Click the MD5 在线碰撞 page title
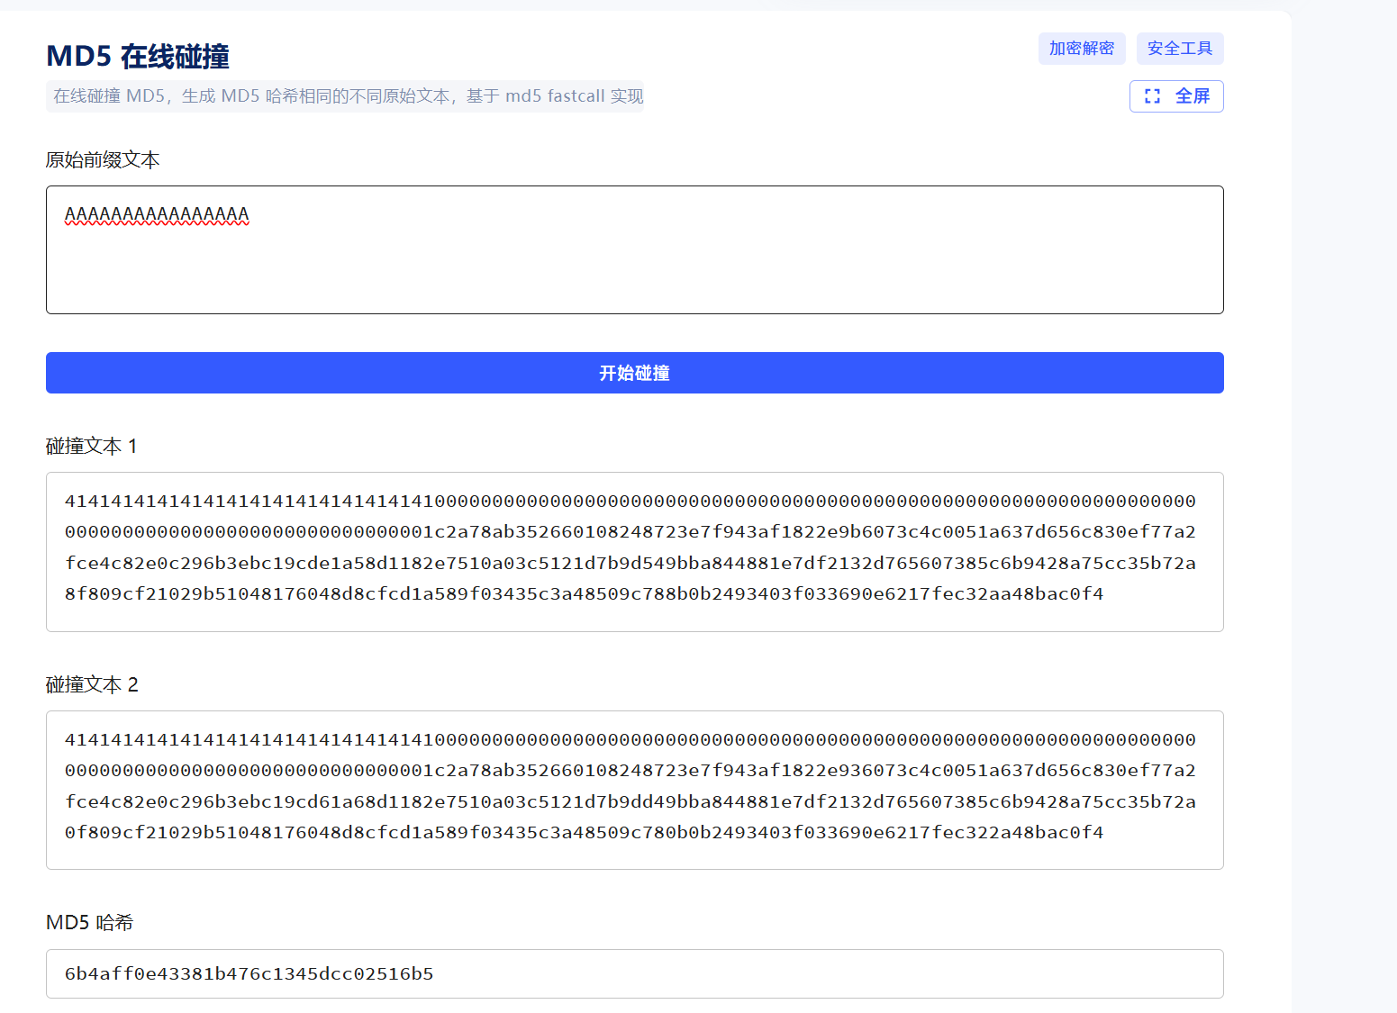Image resolution: width=1397 pixels, height=1013 pixels. click(138, 57)
